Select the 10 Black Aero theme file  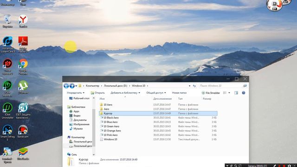(x=158, y=118)
